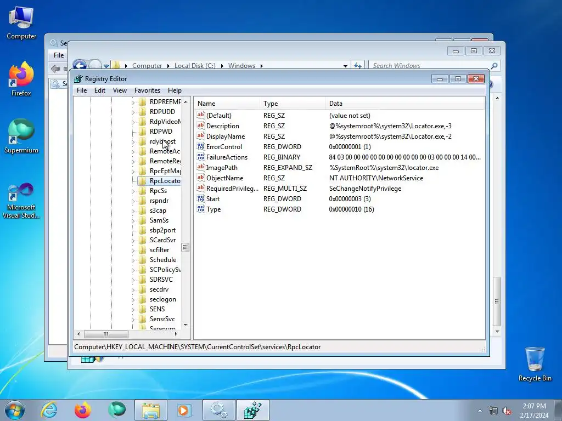Expand the rspndr tree node
Image resolution: width=562 pixels, height=421 pixels.
click(133, 201)
